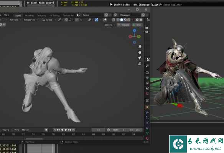The width and height of the screenshot is (224, 153).
Task: Select rendered viewport shading
Action: click(x=129, y=20)
